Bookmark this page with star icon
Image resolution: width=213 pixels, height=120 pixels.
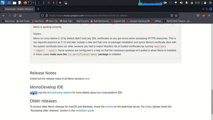(x=176, y=16)
